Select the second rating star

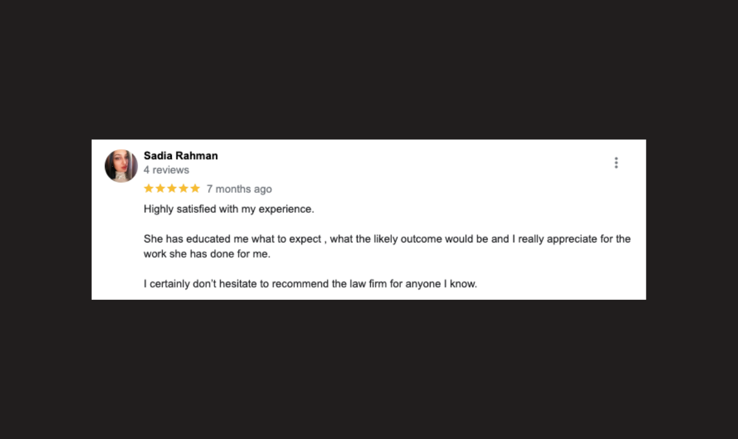[x=160, y=189]
